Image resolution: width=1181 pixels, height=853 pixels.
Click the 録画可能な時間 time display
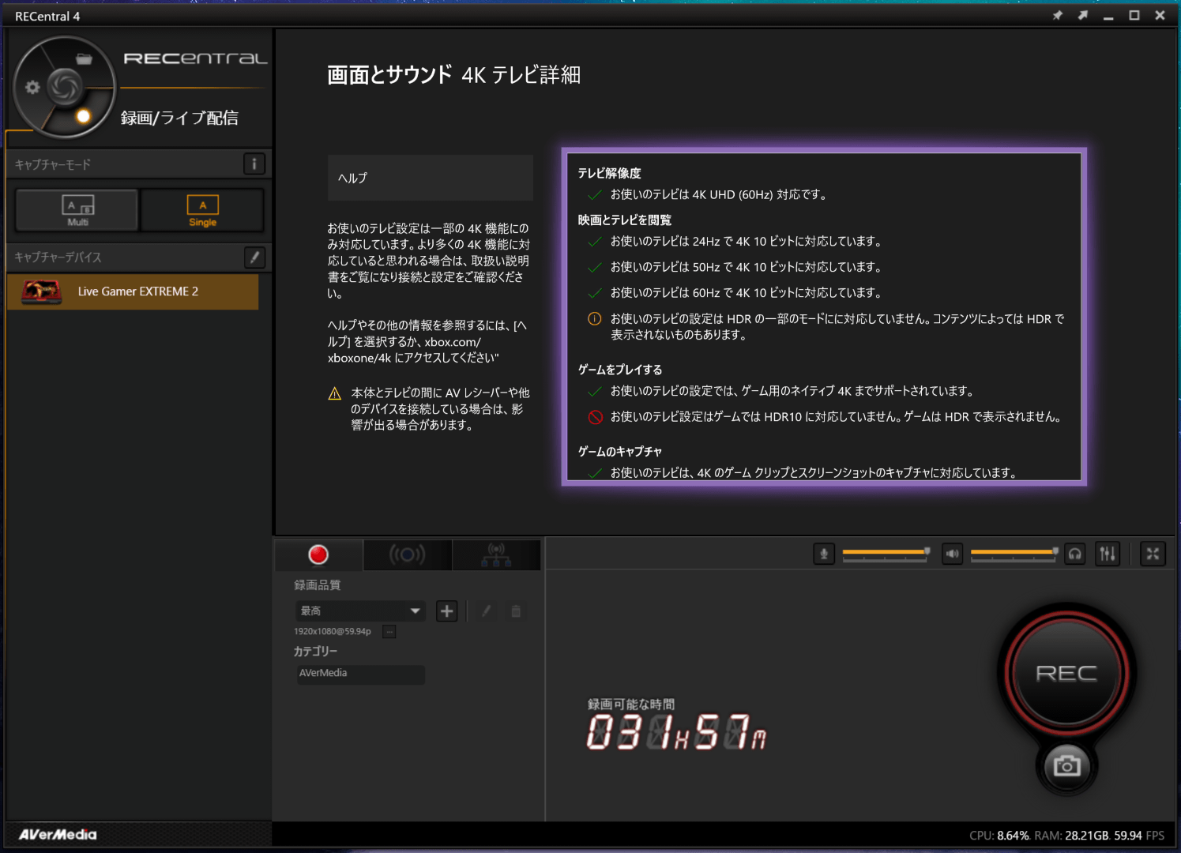click(676, 732)
